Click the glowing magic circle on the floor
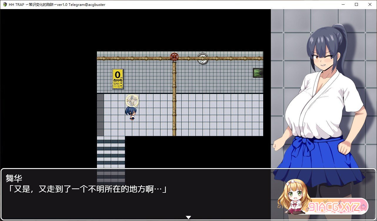The height and width of the screenshot is (221, 377). point(132,101)
